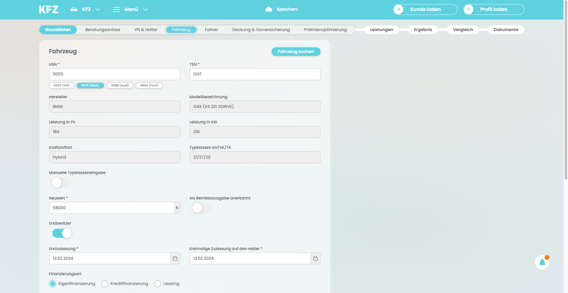Open the Halter Zulassung calendar picker icon

pyautogui.click(x=315, y=258)
